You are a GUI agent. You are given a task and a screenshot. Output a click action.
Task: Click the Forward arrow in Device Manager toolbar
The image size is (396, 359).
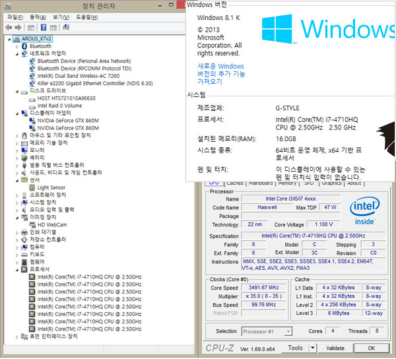[18, 27]
